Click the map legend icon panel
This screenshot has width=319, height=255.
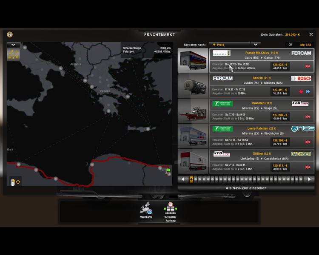pyautogui.click(x=13, y=54)
